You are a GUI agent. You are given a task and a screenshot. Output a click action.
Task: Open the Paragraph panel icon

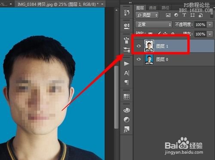[126, 82]
